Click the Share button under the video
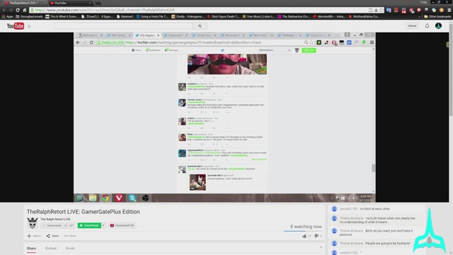 coord(52,236)
